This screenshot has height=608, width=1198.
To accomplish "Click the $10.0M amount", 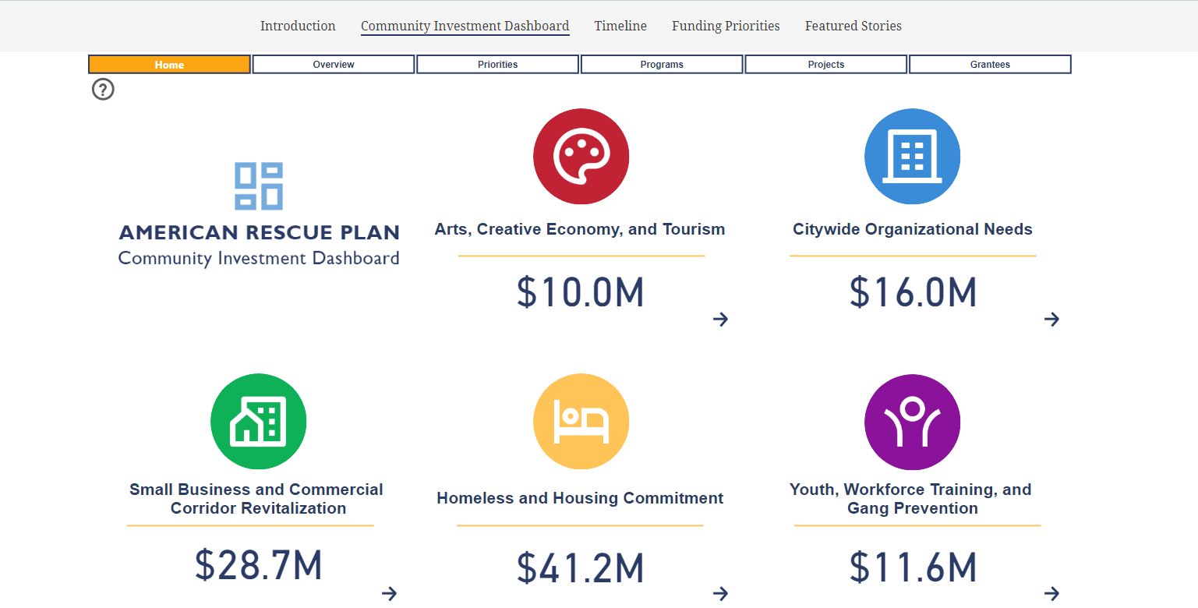I will (581, 293).
